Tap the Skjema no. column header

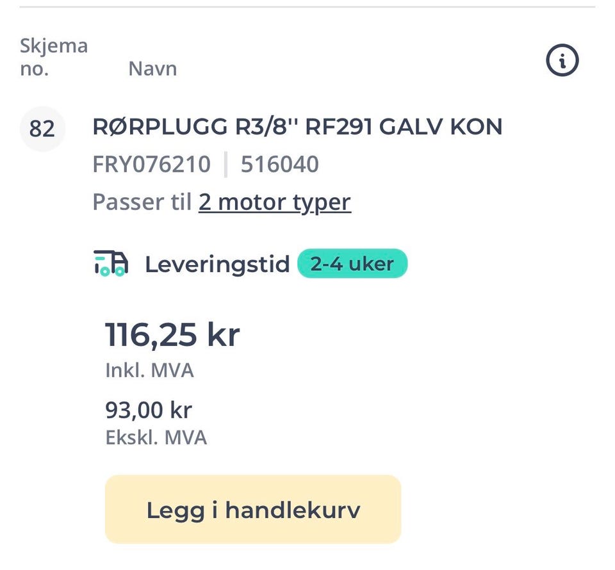point(53,57)
